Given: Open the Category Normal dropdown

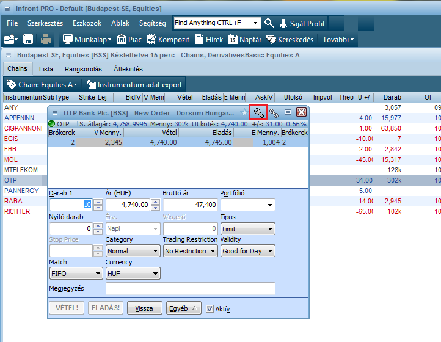Looking at the screenshot, I should [133, 251].
